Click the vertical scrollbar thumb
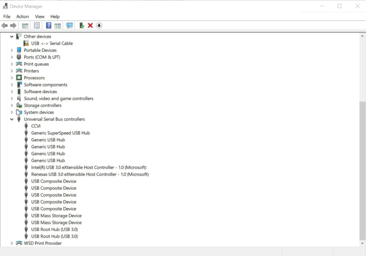The image size is (366, 256). (x=362, y=171)
